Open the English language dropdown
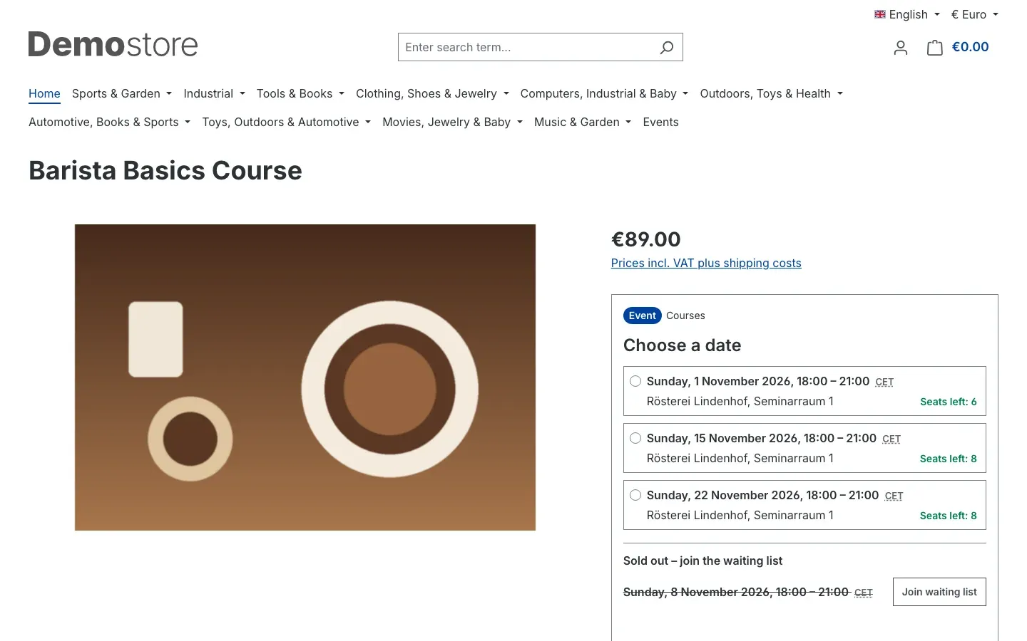This screenshot has height=641, width=1027. [907, 14]
